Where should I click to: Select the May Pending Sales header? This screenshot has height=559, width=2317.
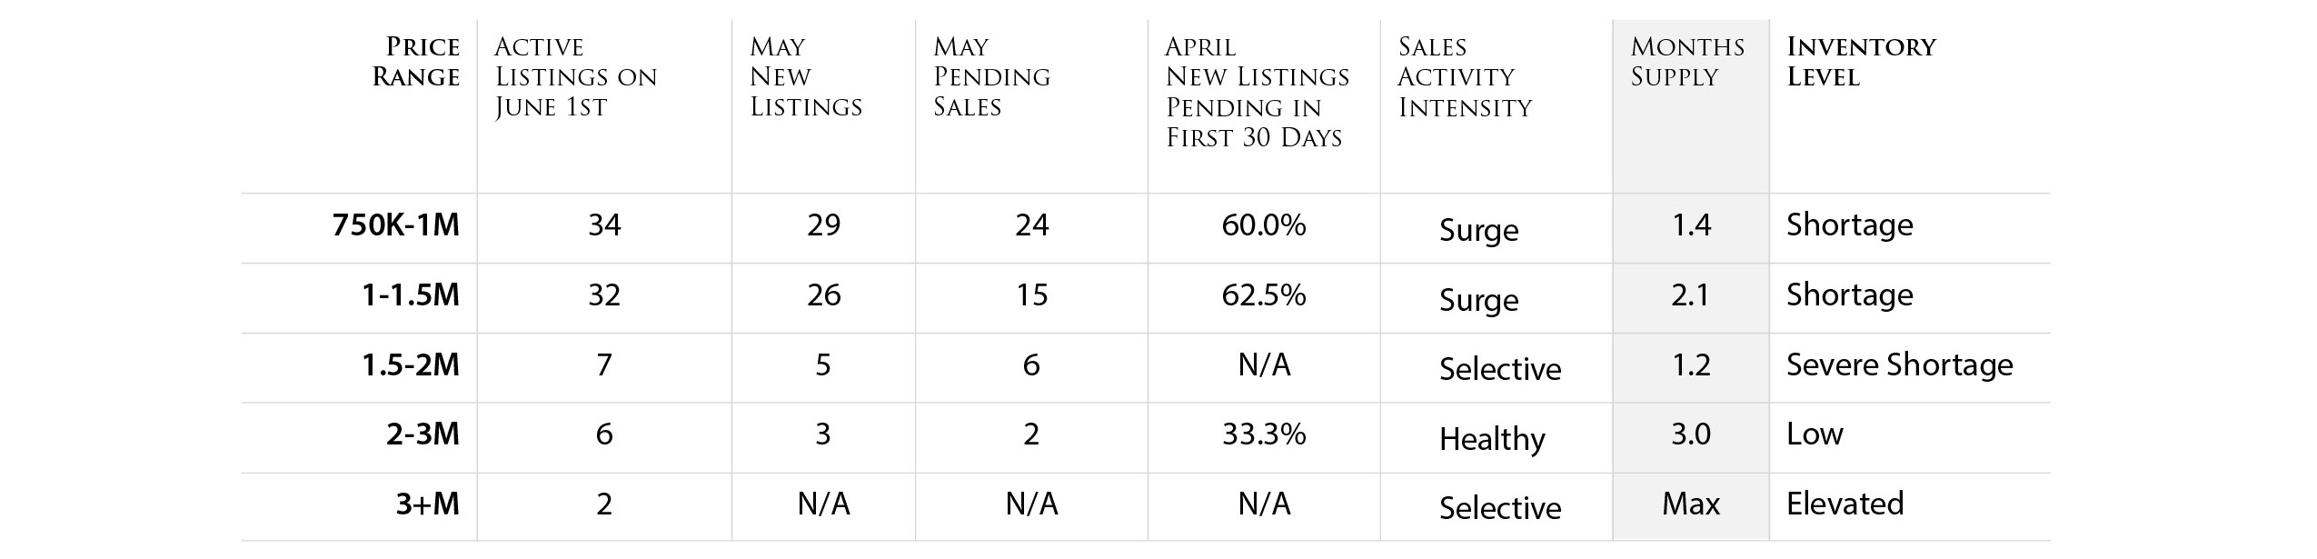click(x=991, y=77)
